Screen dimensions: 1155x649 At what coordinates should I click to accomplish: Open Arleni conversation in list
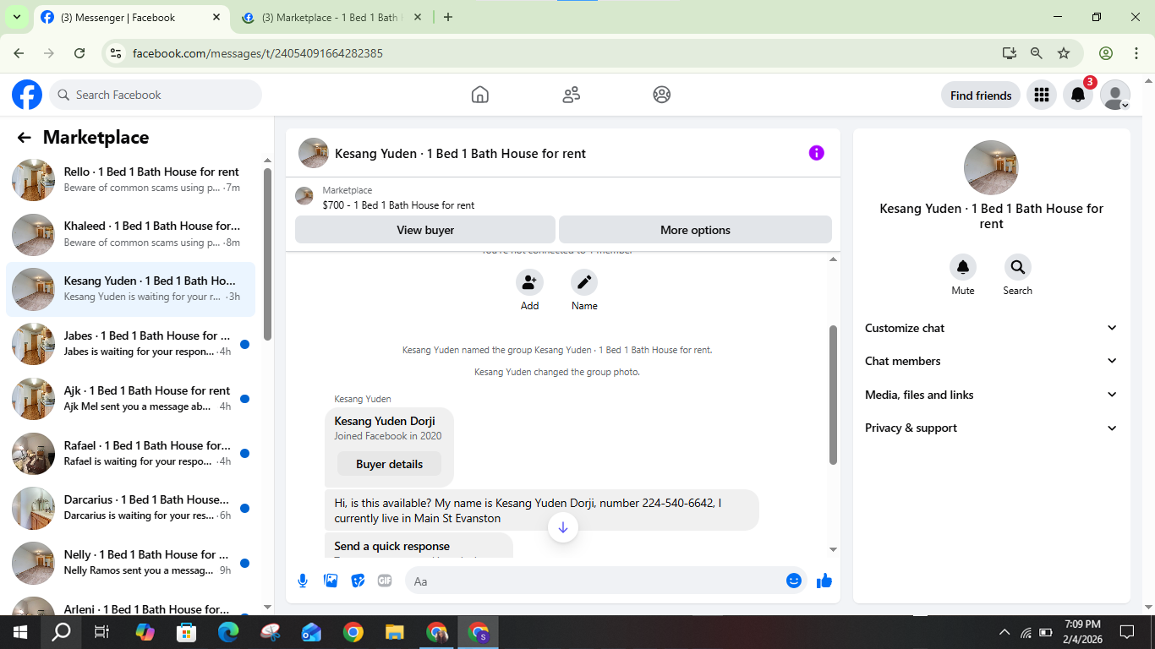pyautogui.click(x=131, y=605)
